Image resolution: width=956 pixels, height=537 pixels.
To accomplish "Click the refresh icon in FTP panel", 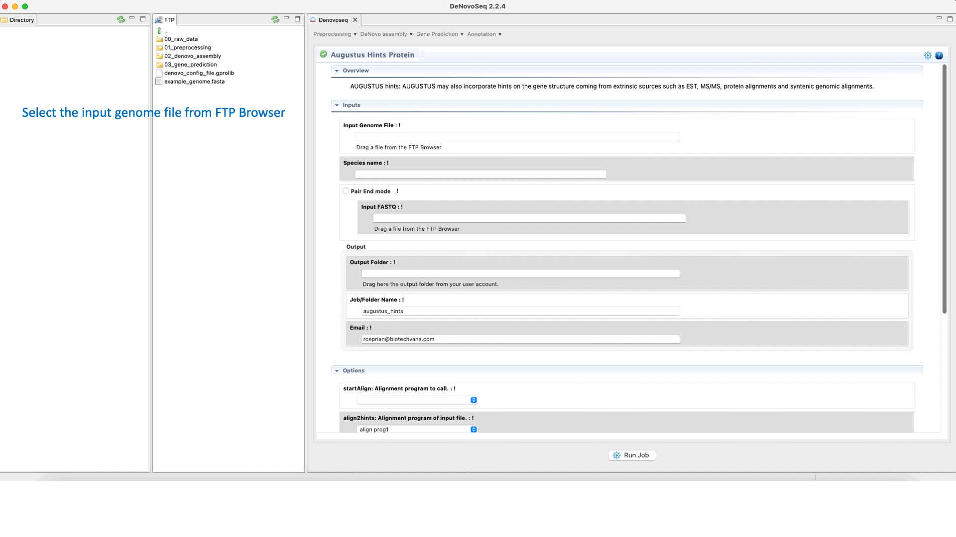I will coord(275,19).
